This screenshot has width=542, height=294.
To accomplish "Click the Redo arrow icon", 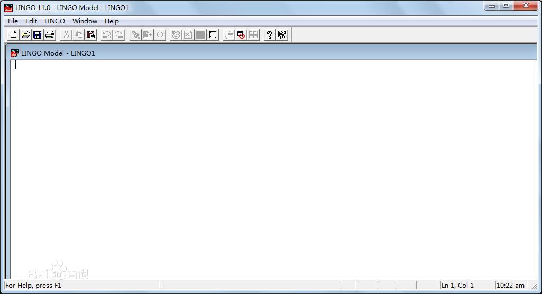I will point(119,35).
